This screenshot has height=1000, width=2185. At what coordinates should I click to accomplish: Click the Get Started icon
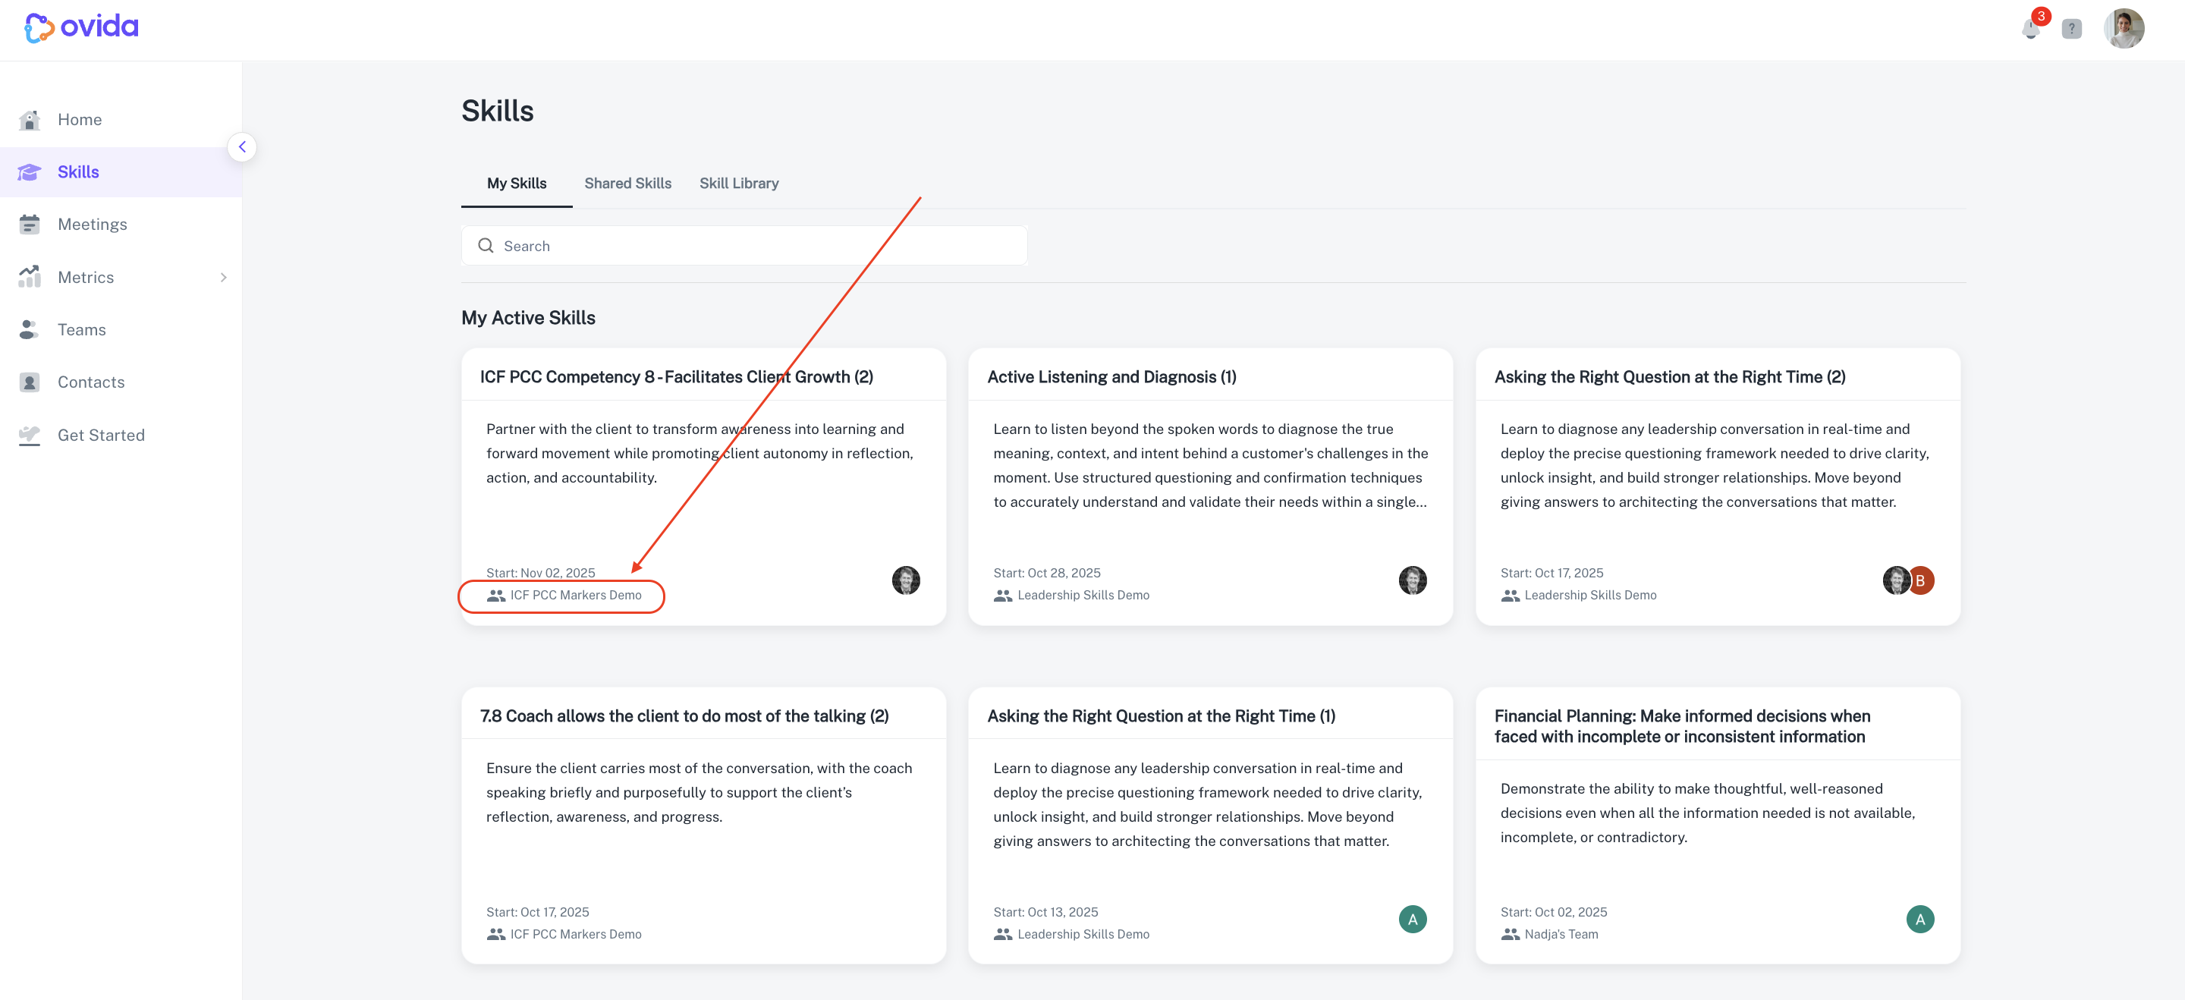tap(30, 435)
